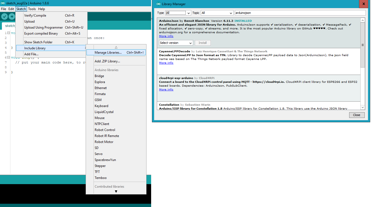Include the Keyboard library

pyautogui.click(x=116, y=106)
